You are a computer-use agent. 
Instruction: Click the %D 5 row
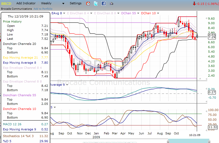(x=25, y=141)
